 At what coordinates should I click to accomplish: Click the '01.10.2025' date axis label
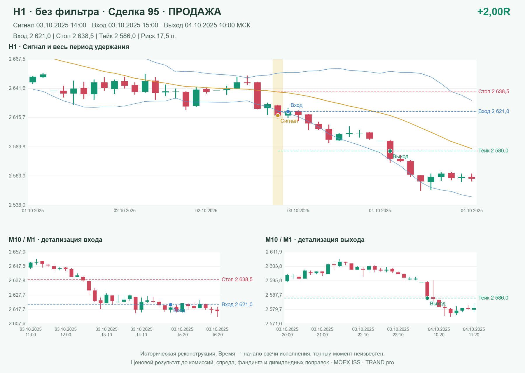pos(33,211)
